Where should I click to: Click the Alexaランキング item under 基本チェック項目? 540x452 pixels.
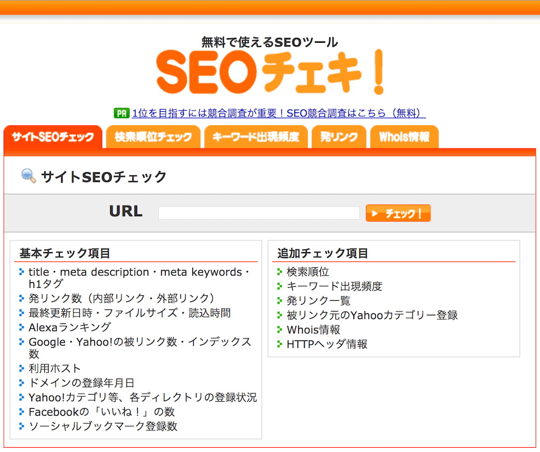tap(69, 326)
